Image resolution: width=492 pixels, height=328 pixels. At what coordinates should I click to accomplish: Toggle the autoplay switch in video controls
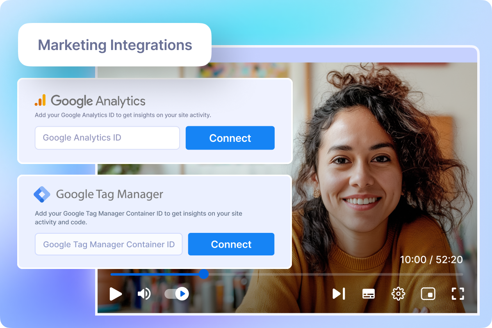[x=177, y=294]
